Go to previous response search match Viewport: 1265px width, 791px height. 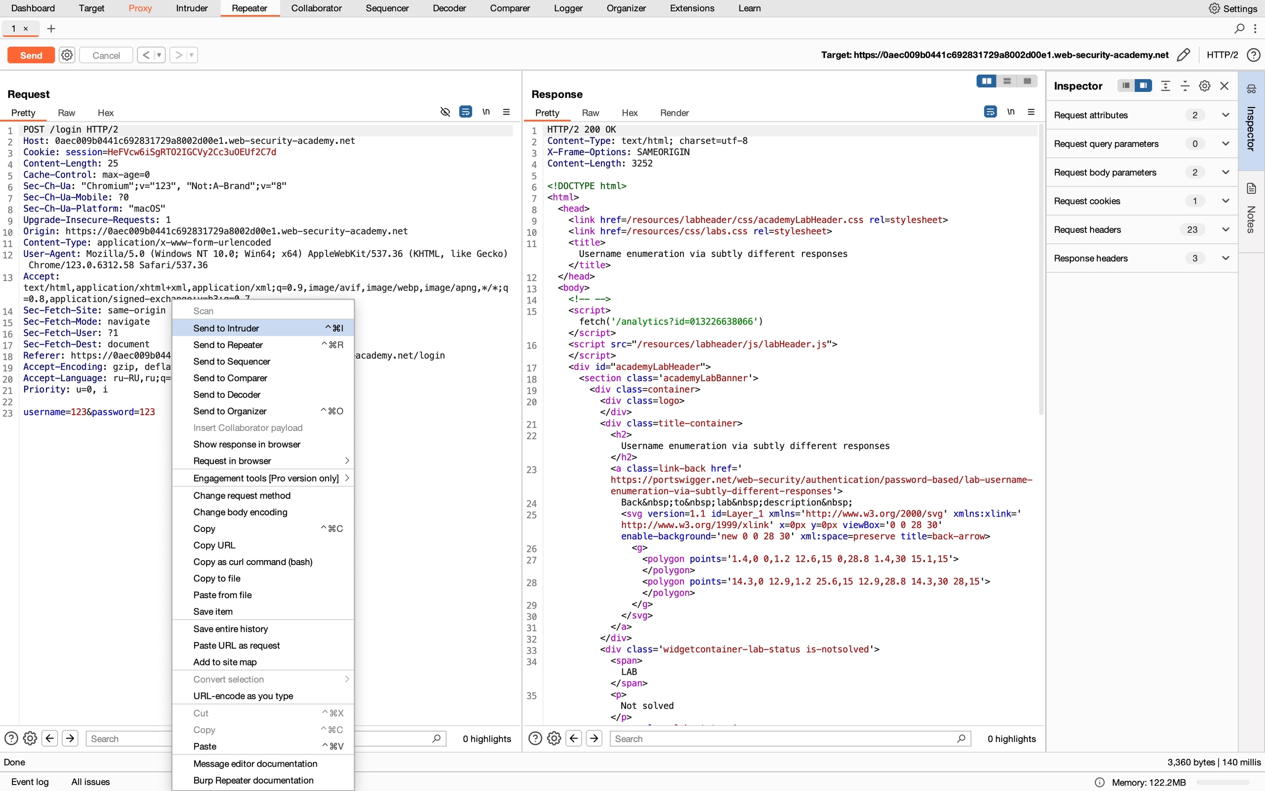point(574,738)
